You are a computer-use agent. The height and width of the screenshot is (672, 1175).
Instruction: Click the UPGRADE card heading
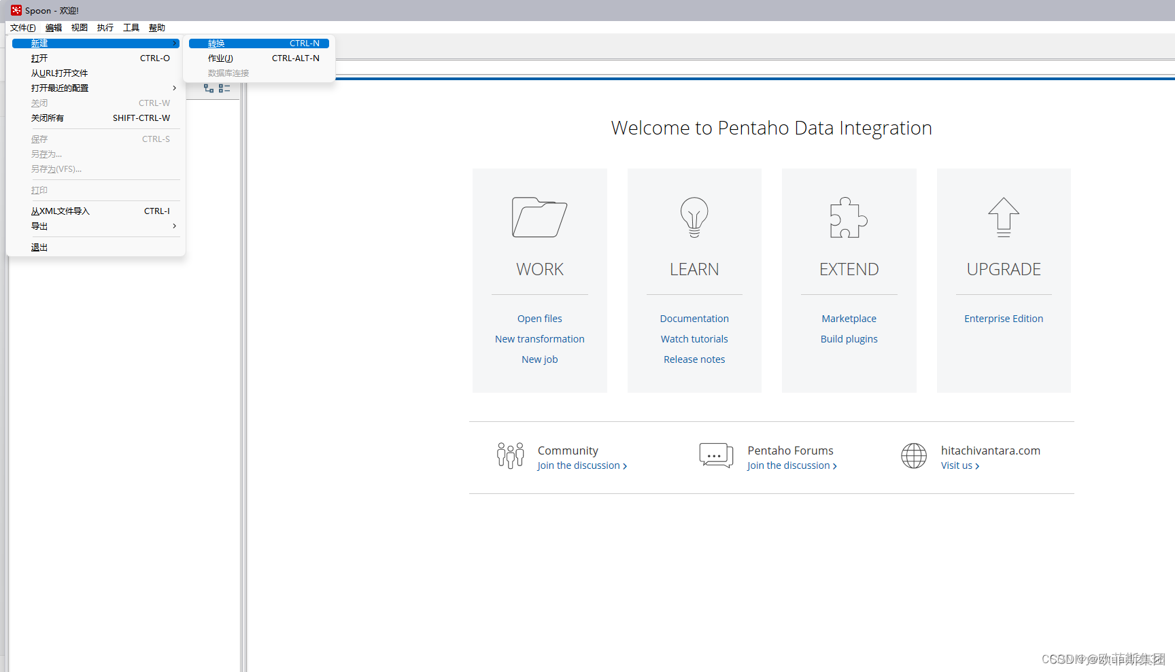[x=1004, y=269]
